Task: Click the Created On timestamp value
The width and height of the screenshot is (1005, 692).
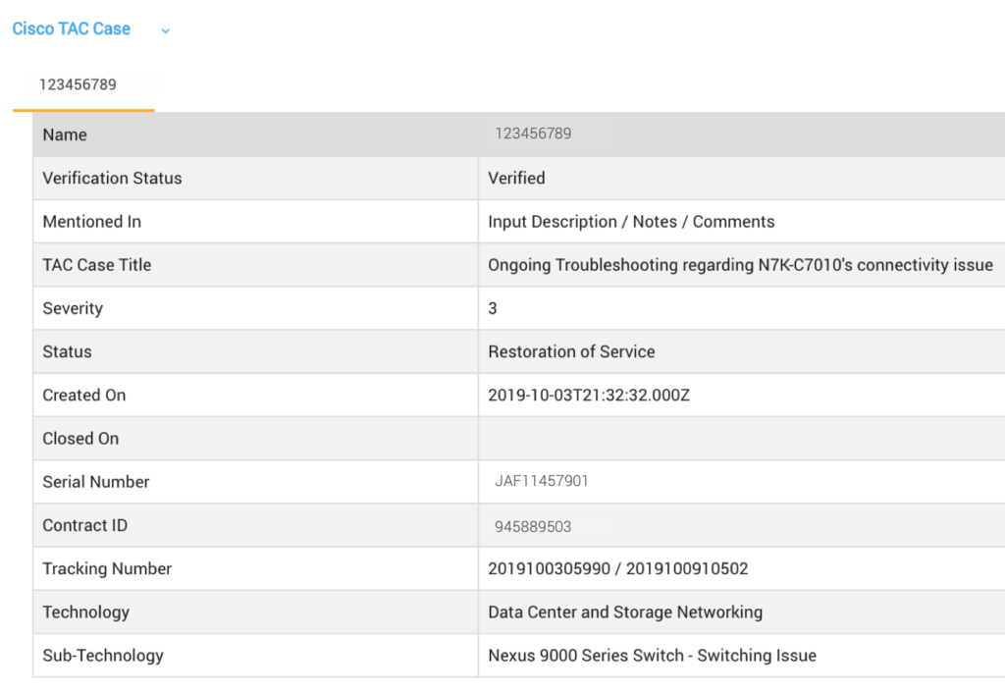Action: 589,395
